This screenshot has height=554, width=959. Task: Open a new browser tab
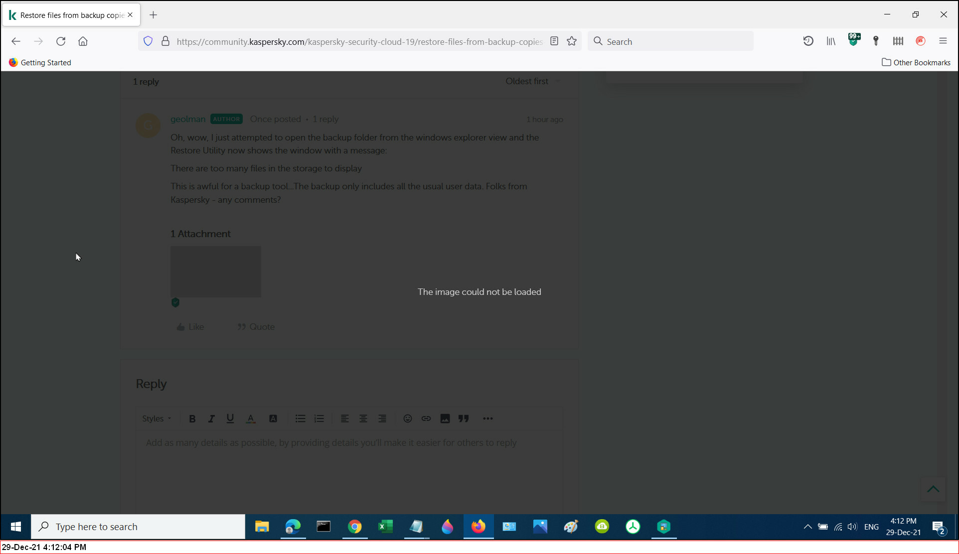pos(153,15)
